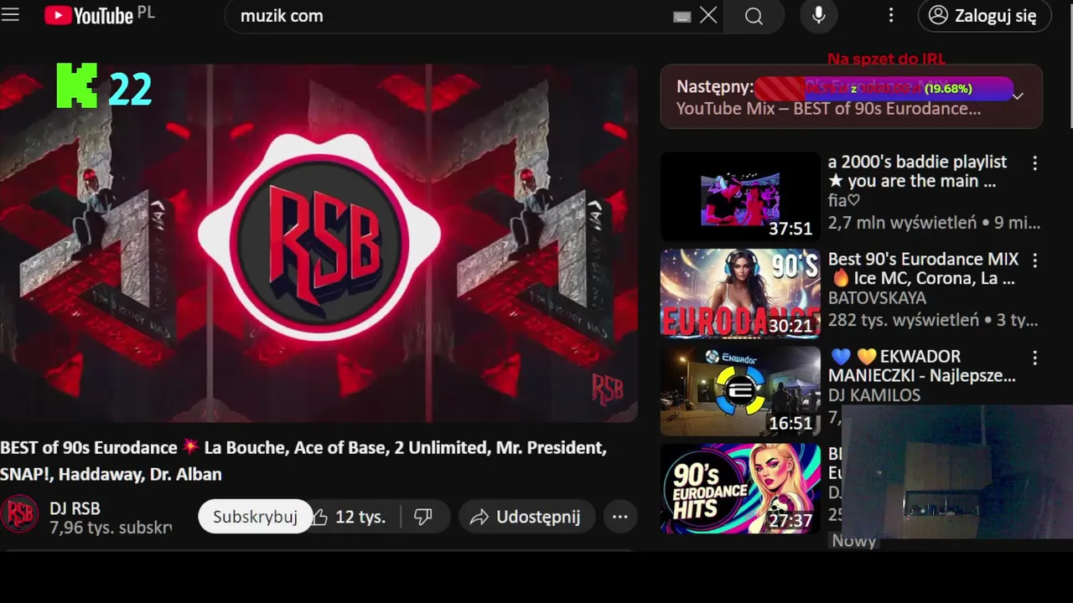Click the BEST of 90s Eurodance video title
The image size is (1073, 603).
[303, 461]
